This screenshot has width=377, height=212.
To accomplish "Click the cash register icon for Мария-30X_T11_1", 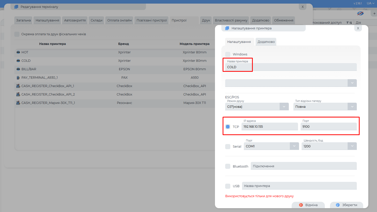I will [x=18, y=103].
